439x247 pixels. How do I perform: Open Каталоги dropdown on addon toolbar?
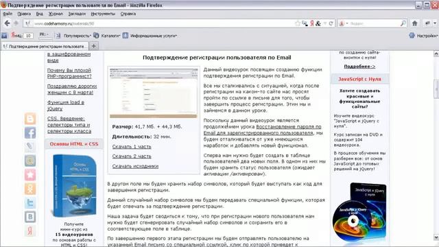(x=107, y=36)
